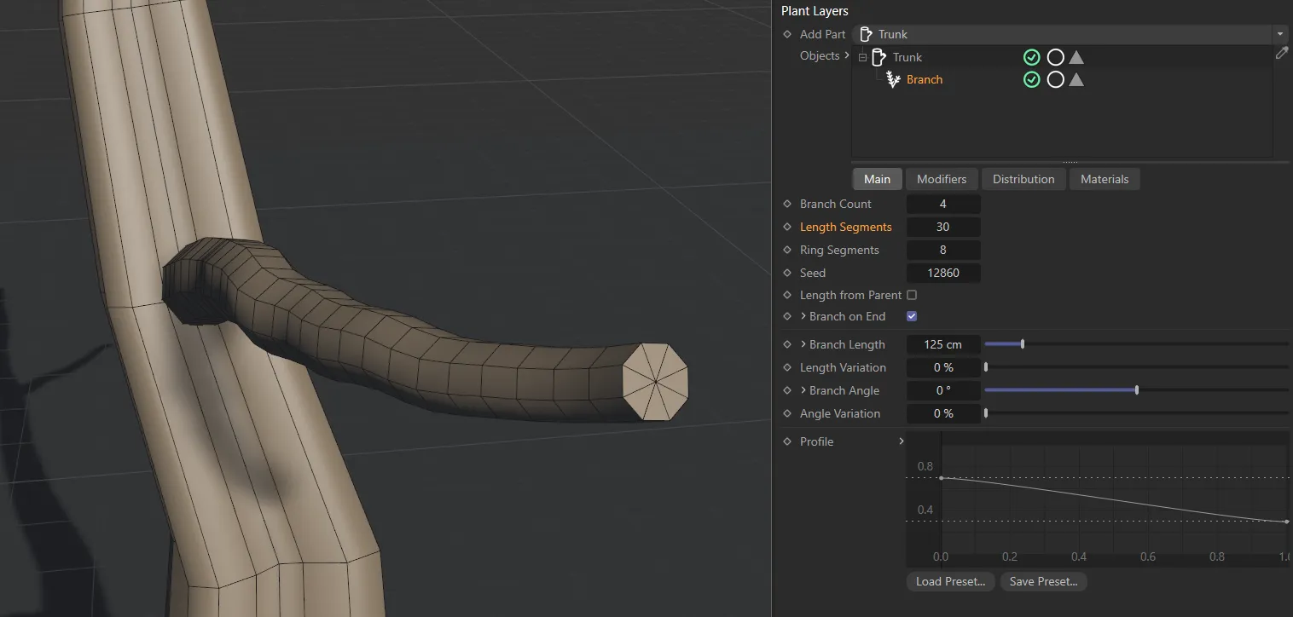Click the Ring Segments value field
This screenshot has width=1293, height=617.
[942, 250]
